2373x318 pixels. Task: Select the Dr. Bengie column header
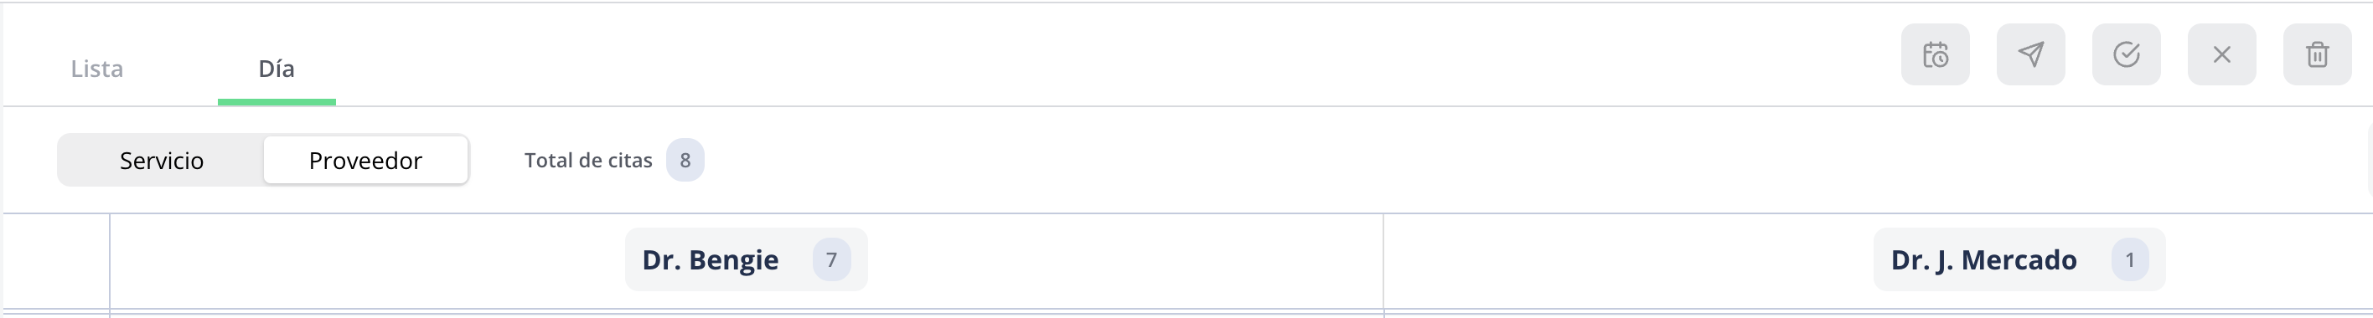(711, 260)
